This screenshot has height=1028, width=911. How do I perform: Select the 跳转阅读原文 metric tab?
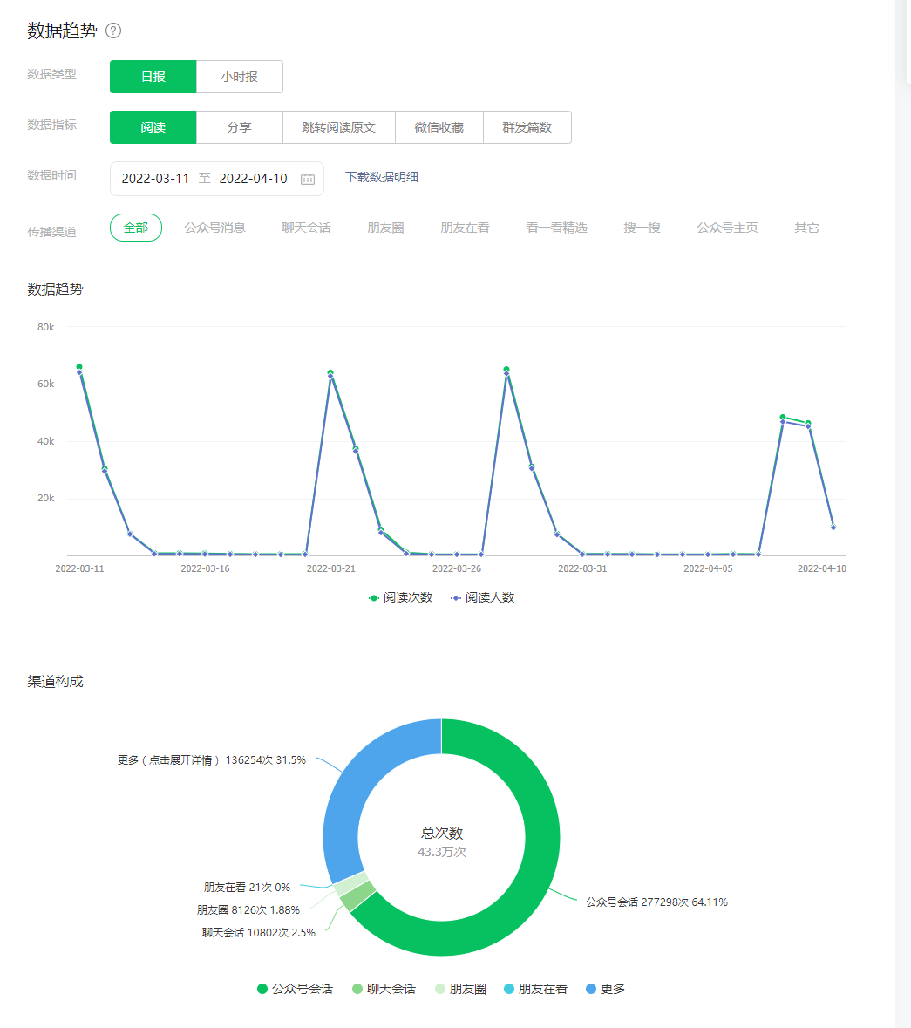pos(338,127)
